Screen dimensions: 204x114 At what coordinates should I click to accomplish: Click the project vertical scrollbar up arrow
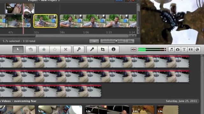pos(138,29)
